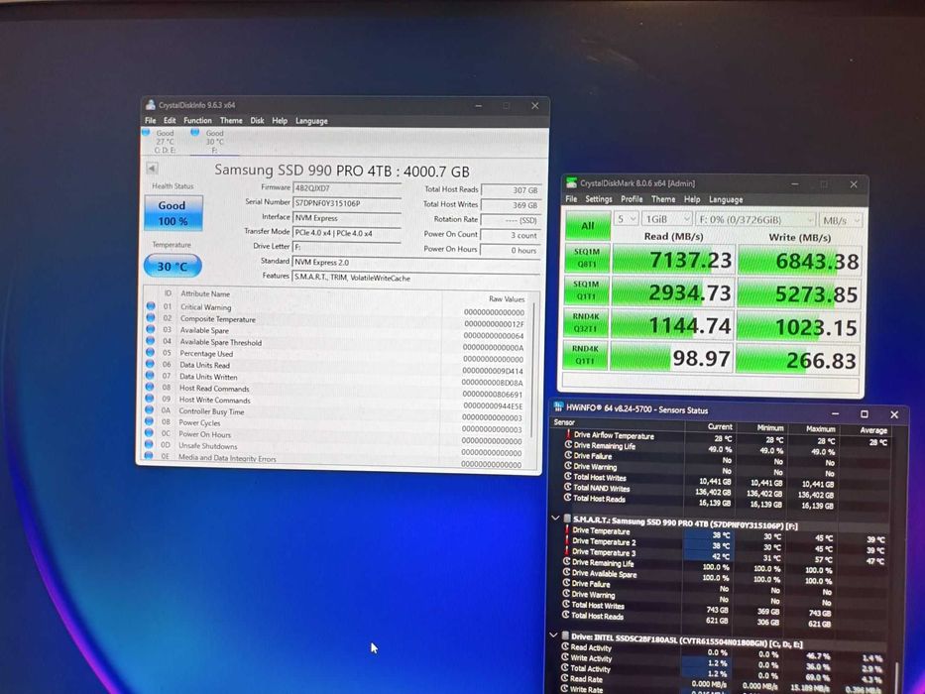Click the status dot for Power Cycles

(x=149, y=421)
